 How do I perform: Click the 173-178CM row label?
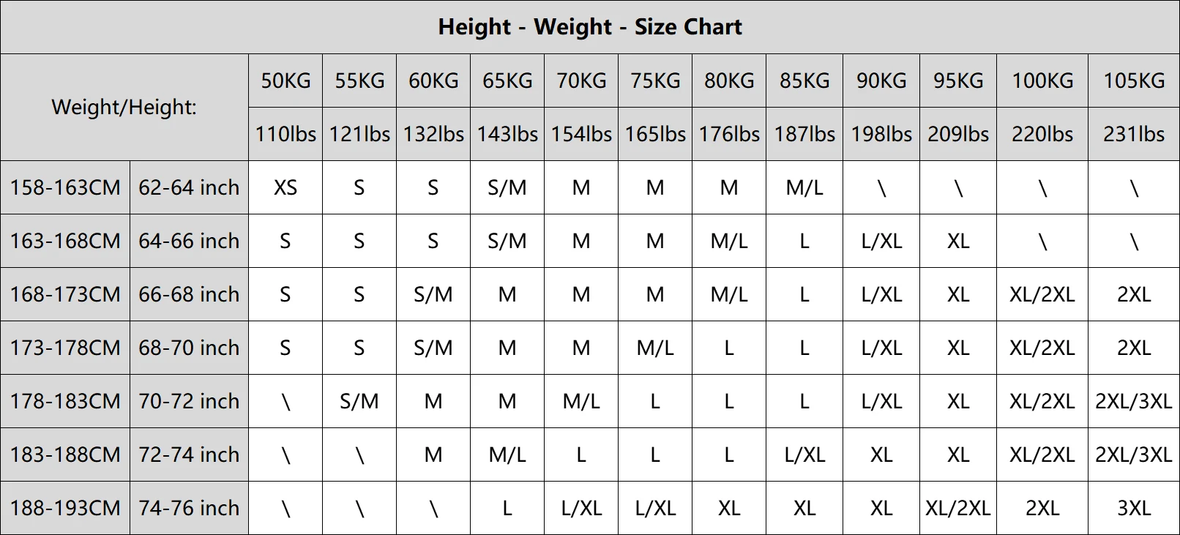[65, 348]
